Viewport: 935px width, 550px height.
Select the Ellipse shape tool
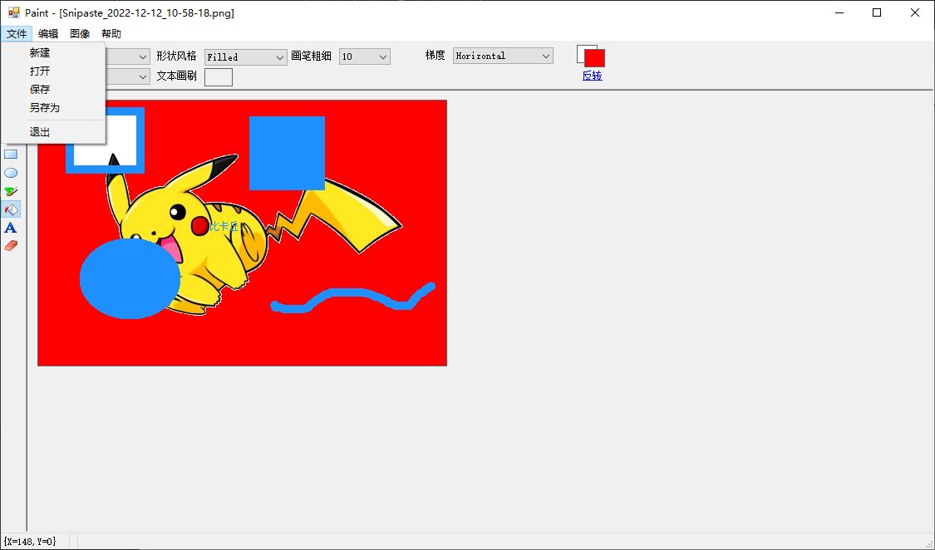pos(11,173)
